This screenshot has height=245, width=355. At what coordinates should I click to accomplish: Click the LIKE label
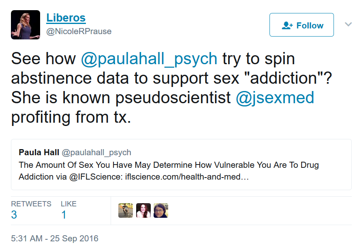pos(68,204)
